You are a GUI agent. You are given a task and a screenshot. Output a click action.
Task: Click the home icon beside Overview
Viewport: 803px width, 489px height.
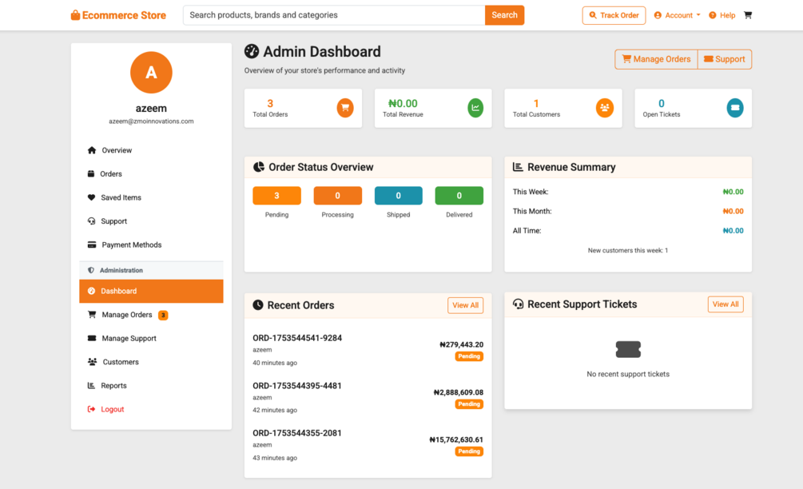(92, 150)
